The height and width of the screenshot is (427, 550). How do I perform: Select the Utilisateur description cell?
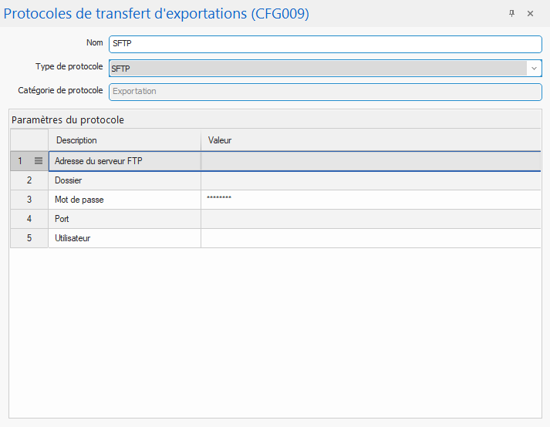point(123,238)
